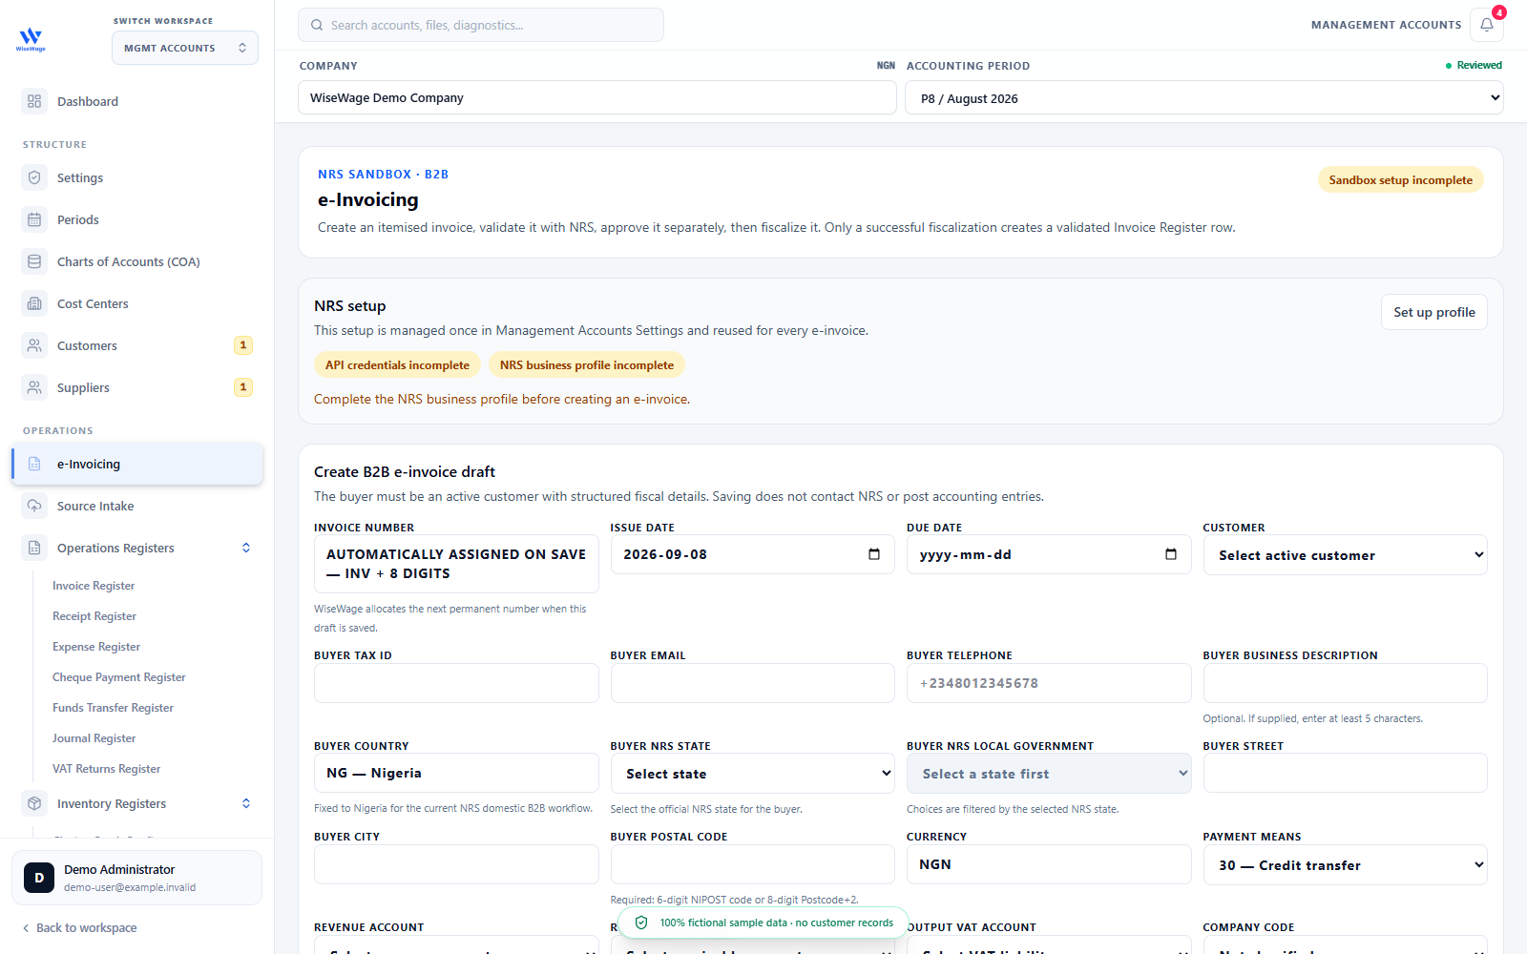
Task: Open the Select active customer dropdown
Action: [1345, 555]
